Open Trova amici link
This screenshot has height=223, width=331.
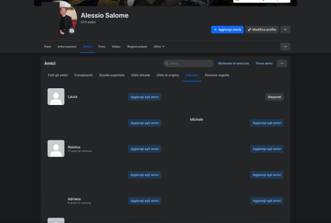coord(264,63)
